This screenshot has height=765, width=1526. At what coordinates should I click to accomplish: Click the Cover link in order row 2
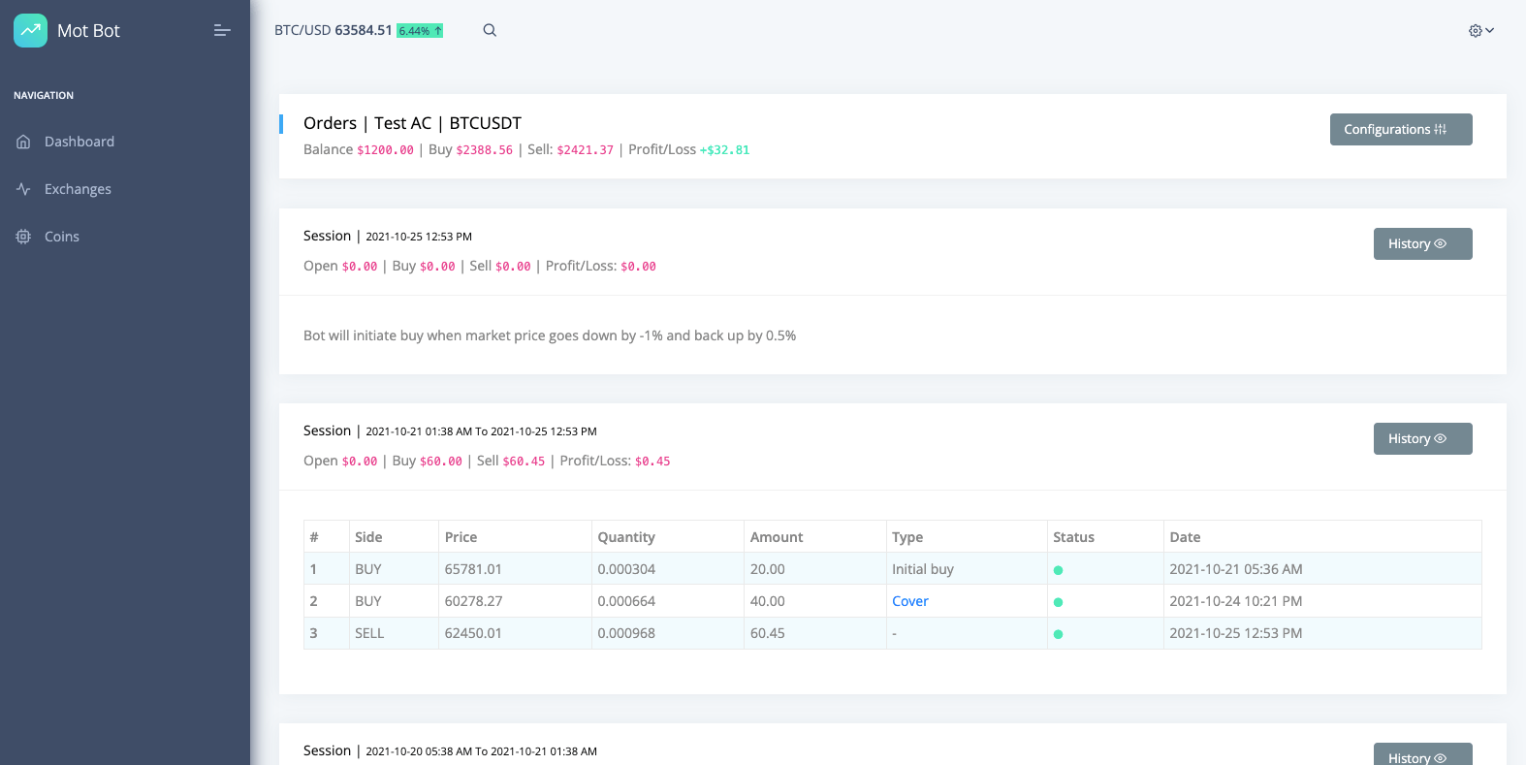click(910, 601)
